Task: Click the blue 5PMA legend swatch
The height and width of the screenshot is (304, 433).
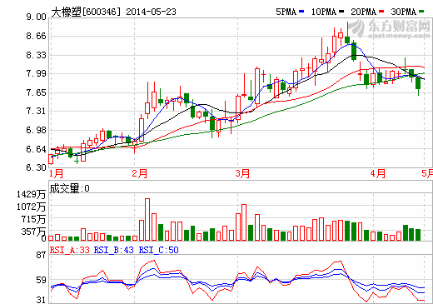Action: click(301, 12)
